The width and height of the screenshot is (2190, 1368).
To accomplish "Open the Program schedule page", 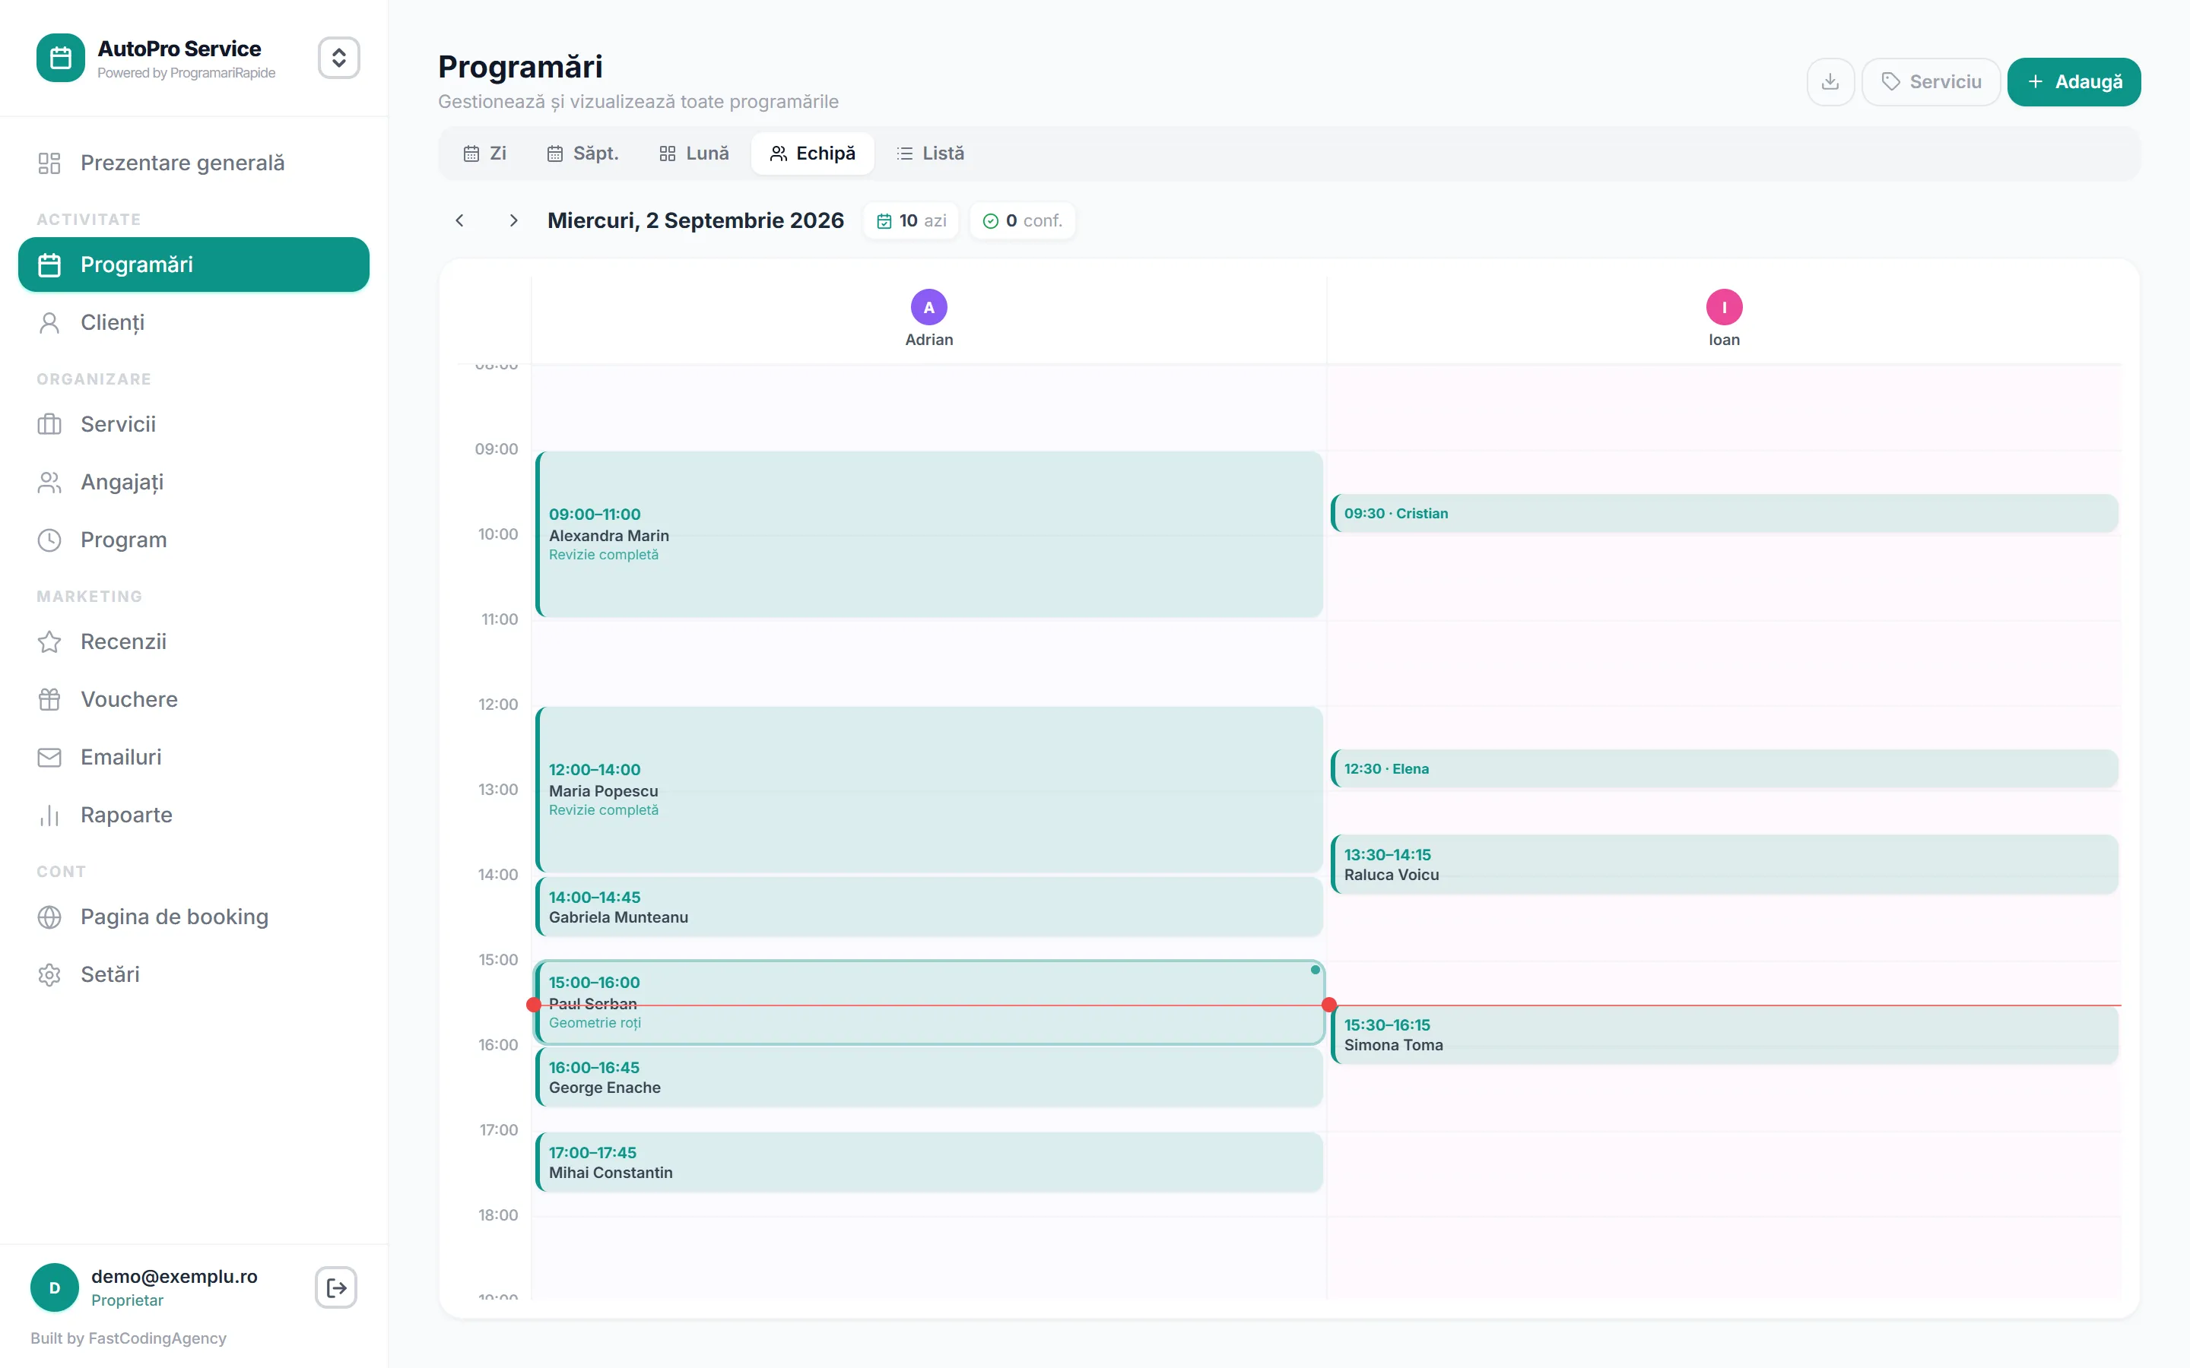I will click(x=194, y=540).
